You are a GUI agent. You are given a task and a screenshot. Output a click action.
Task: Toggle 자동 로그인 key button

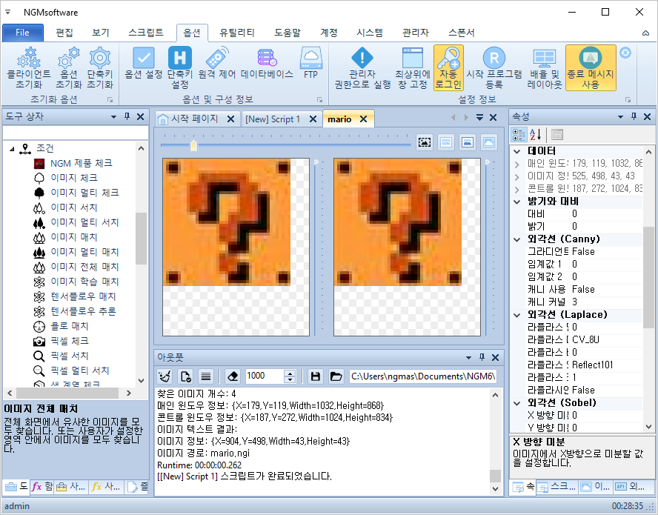click(x=448, y=67)
